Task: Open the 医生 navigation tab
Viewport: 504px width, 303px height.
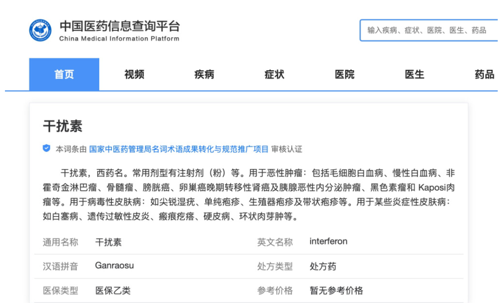Action: pyautogui.click(x=414, y=75)
